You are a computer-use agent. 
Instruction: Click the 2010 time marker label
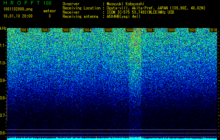click(x=213, y=30)
